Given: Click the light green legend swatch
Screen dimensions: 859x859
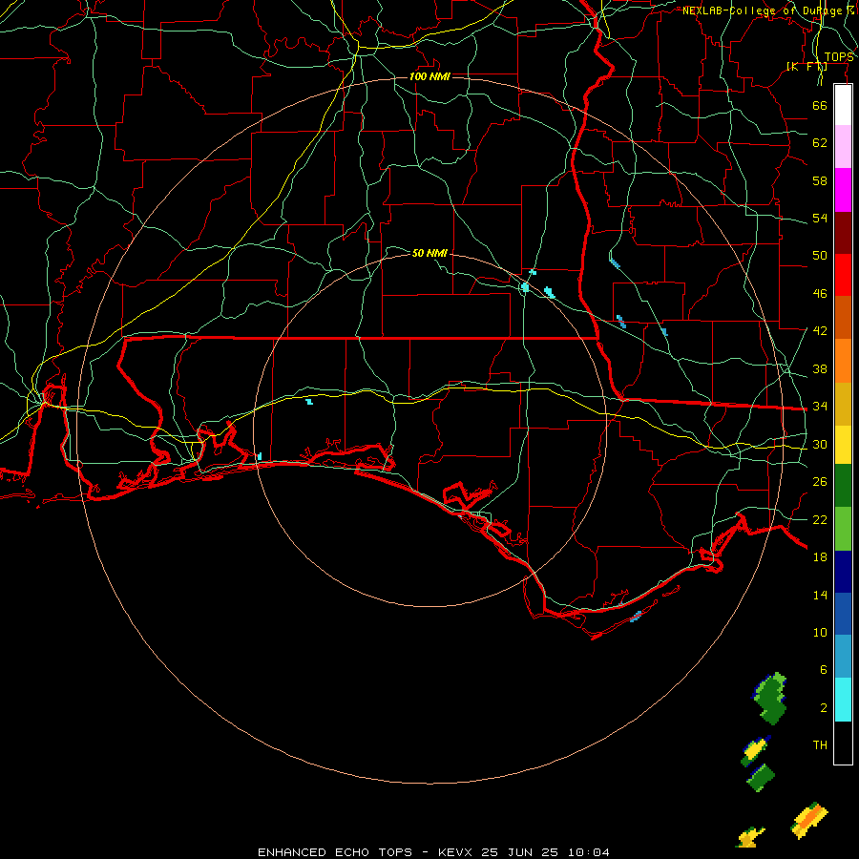Looking at the screenshot, I should tap(843, 529).
